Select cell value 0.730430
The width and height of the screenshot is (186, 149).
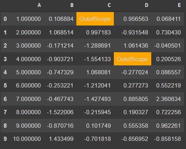(169, 32)
